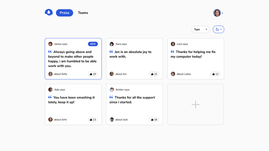Click Amber's avatar icon
Screen dimensions: 269x151
[x=112, y=90]
